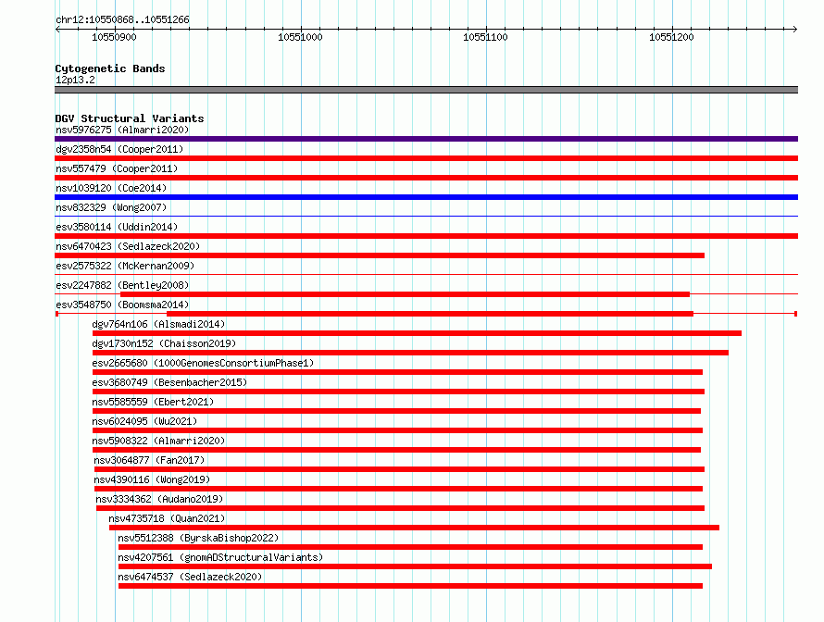Select the red nsv6470423 variant bar
Viewport: 824px width, 622px height.
(380, 255)
